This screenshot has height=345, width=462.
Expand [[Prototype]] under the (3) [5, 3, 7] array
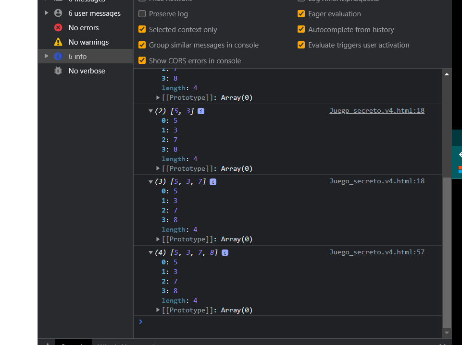[158, 239]
